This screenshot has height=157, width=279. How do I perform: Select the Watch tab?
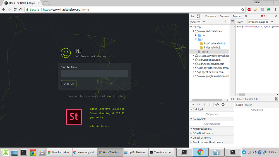coord(248,105)
